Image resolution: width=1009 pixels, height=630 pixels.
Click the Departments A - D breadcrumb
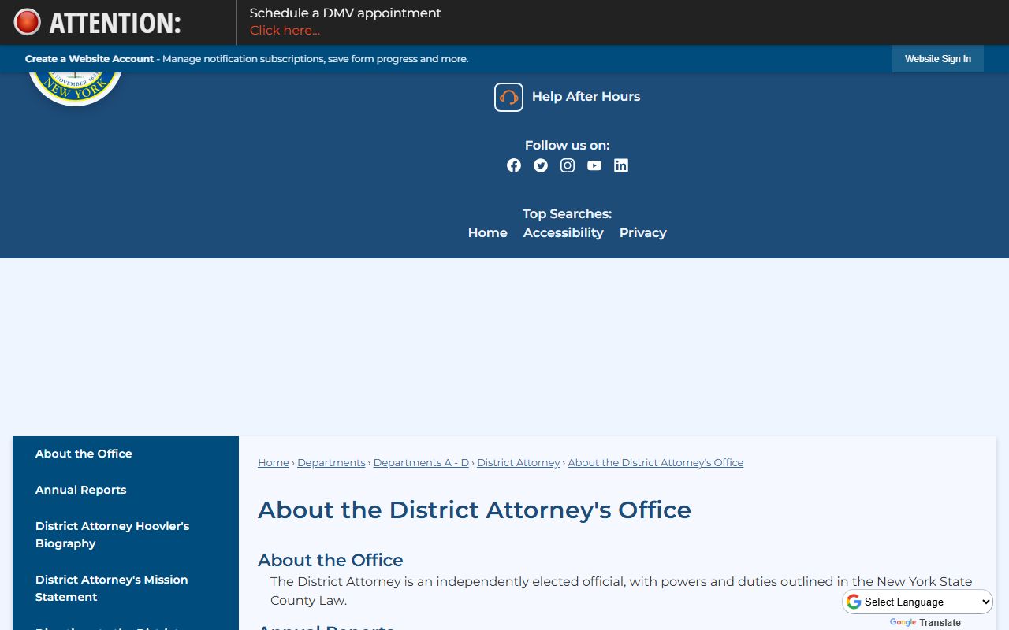421,463
